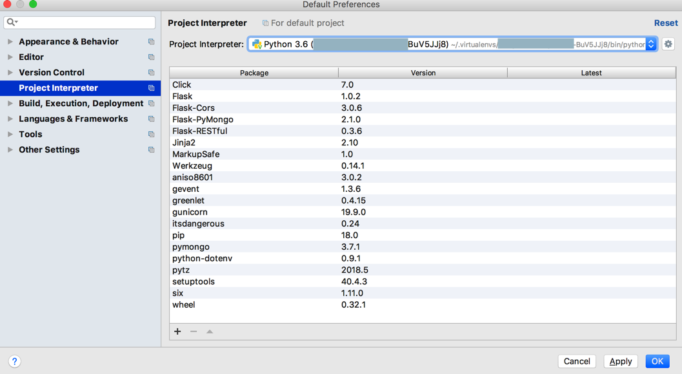
Task: Click the copy icon beside Version Control
Action: click(151, 73)
